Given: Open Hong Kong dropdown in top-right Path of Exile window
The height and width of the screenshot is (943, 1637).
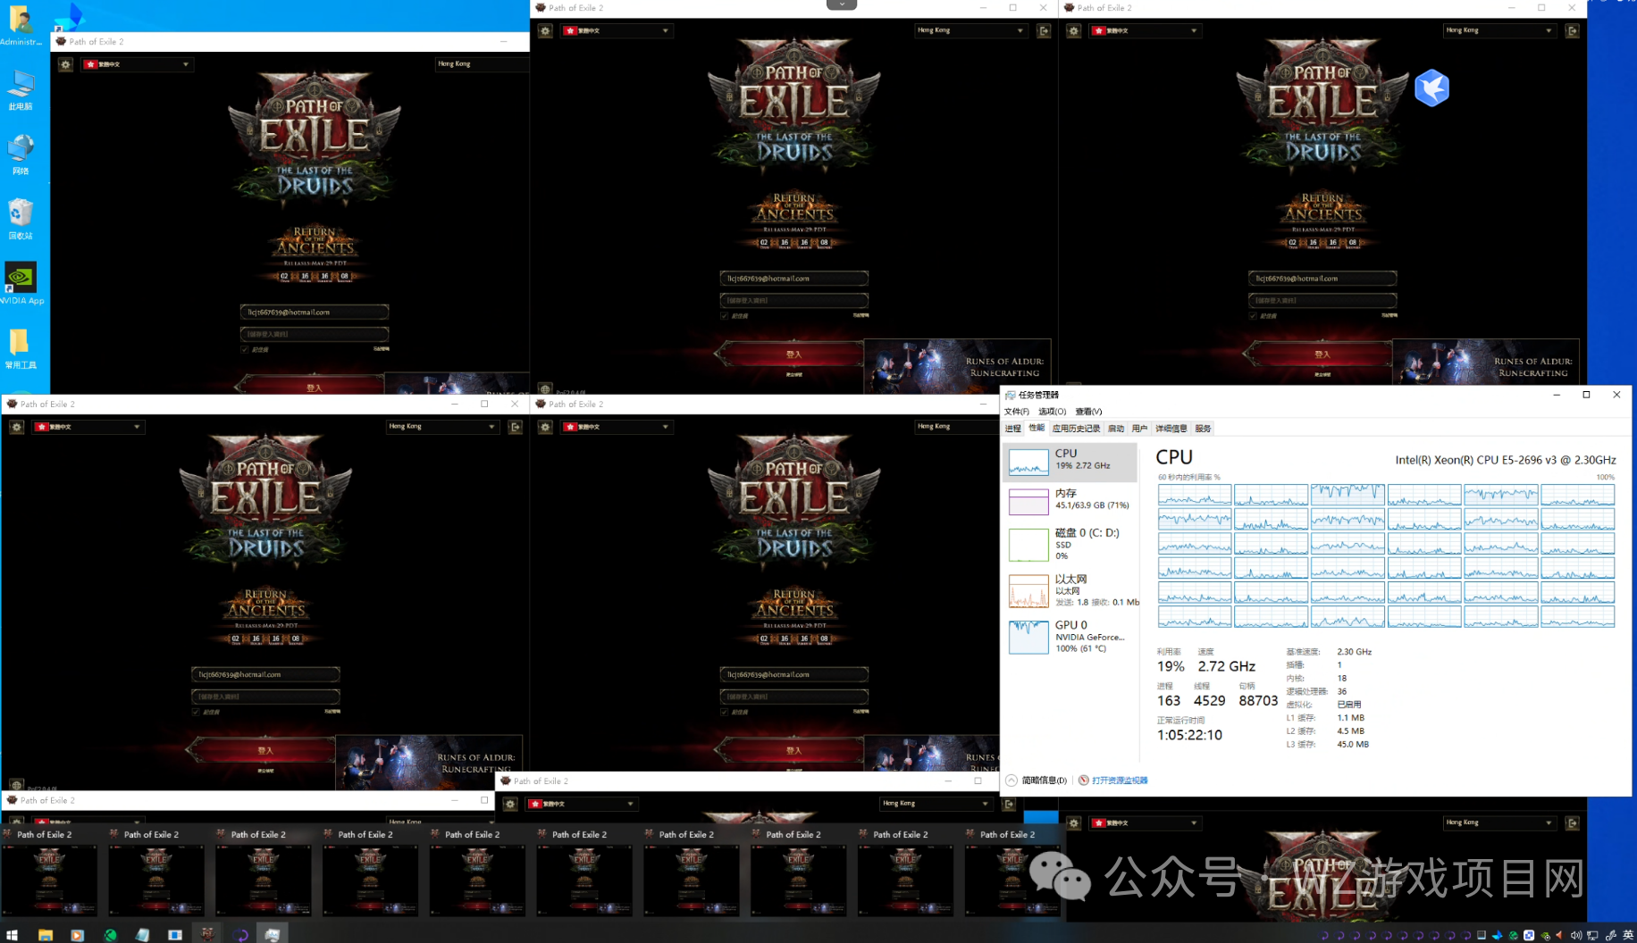Looking at the screenshot, I should point(1499,30).
